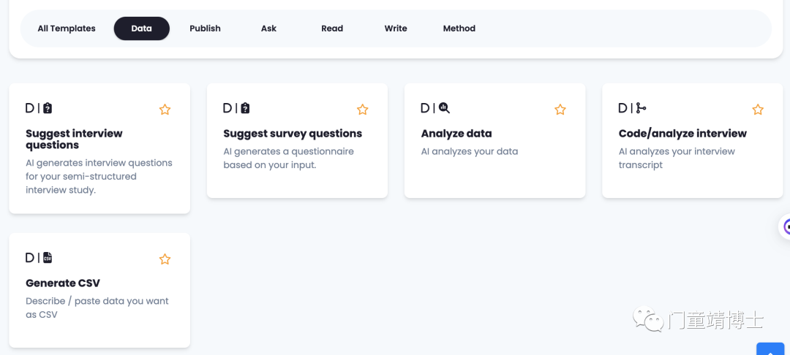790x355 pixels.
Task: Switch to the Read tab
Action: (332, 28)
